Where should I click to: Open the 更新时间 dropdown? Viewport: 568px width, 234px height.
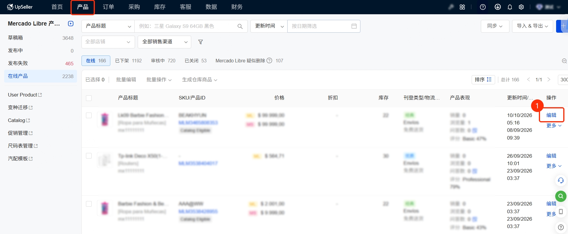pyautogui.click(x=269, y=26)
